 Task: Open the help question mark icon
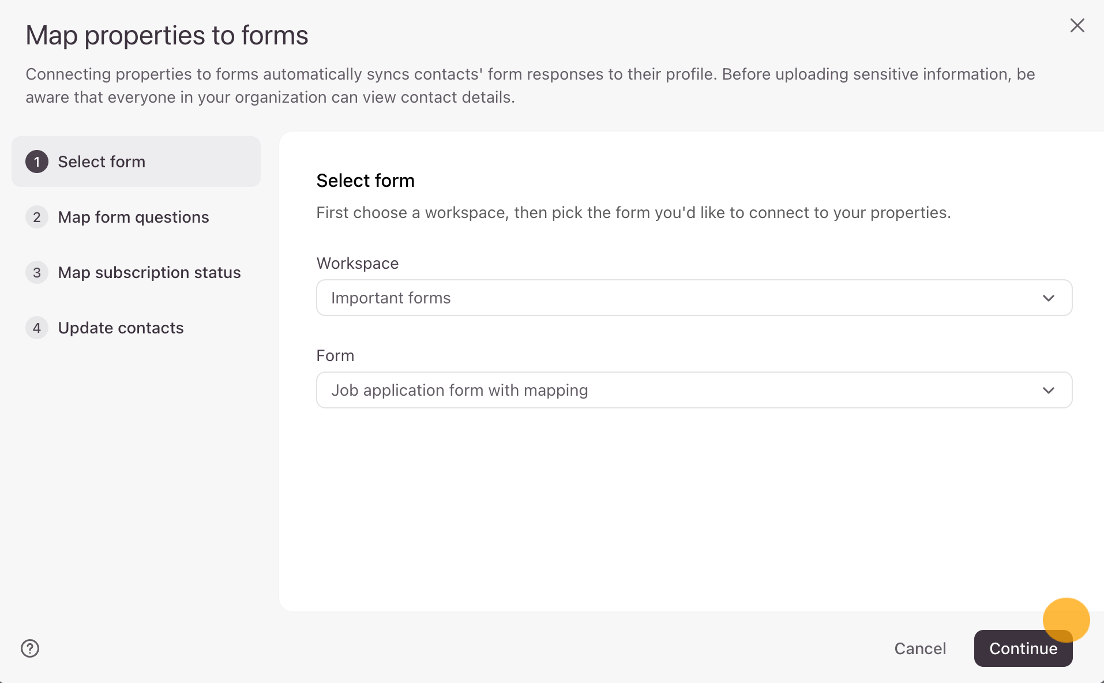pyautogui.click(x=30, y=648)
